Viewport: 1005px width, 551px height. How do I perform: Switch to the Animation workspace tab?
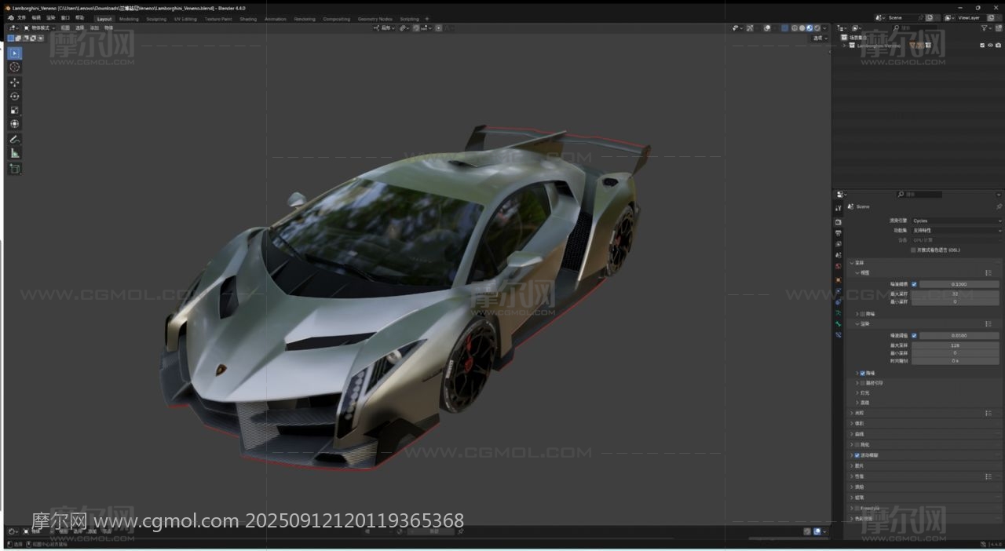point(276,19)
